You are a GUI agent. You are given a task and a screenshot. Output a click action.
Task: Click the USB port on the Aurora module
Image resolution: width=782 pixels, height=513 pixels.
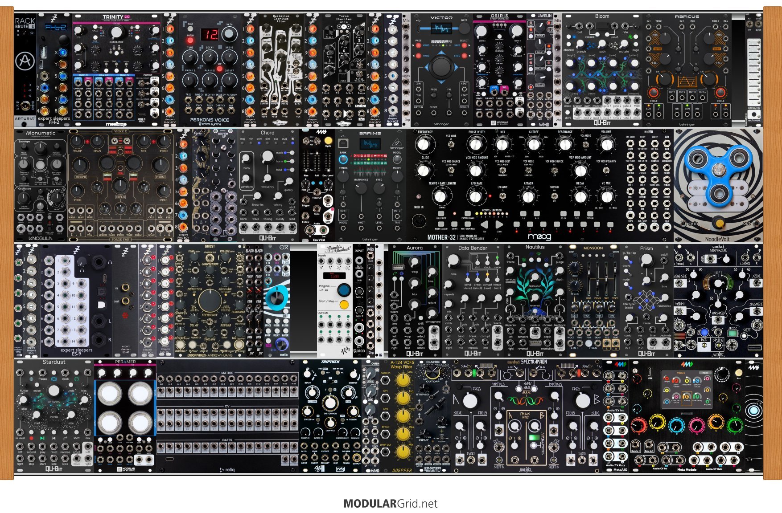[398, 266]
